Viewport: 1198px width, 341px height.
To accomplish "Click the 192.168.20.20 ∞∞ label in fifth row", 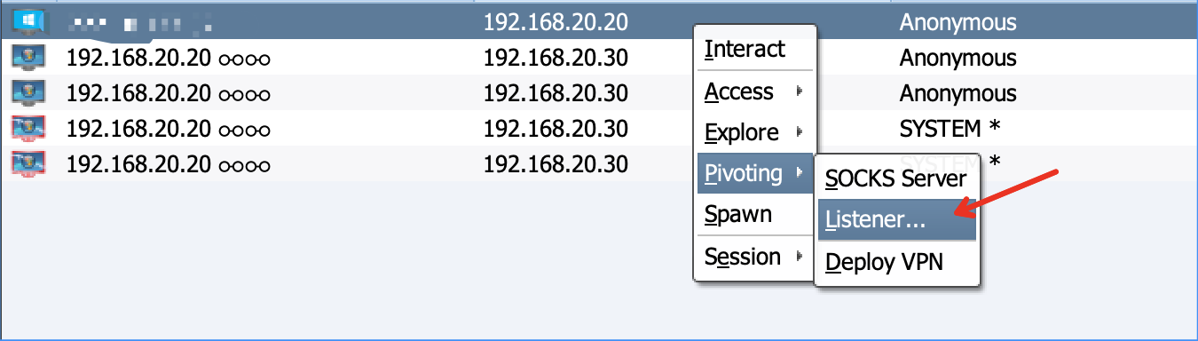I will tap(168, 164).
